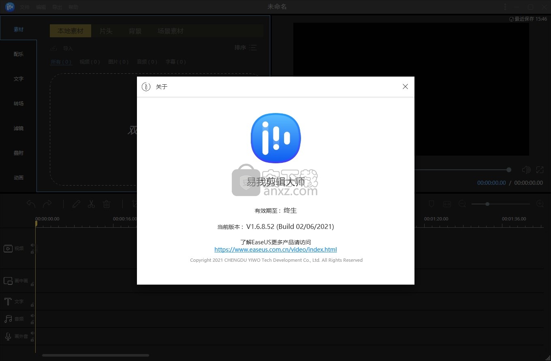Close the 关于 dialog with the X
Image resolution: width=551 pixels, height=361 pixels.
pos(405,87)
